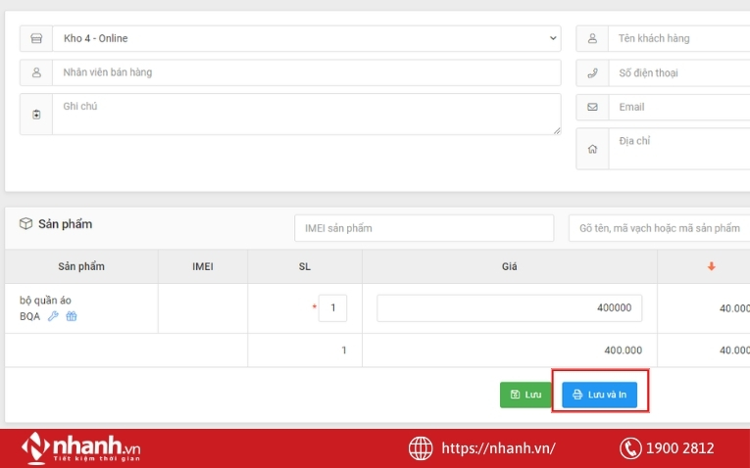Click the IMEI column header
This screenshot has width=750, height=468.
203,266
